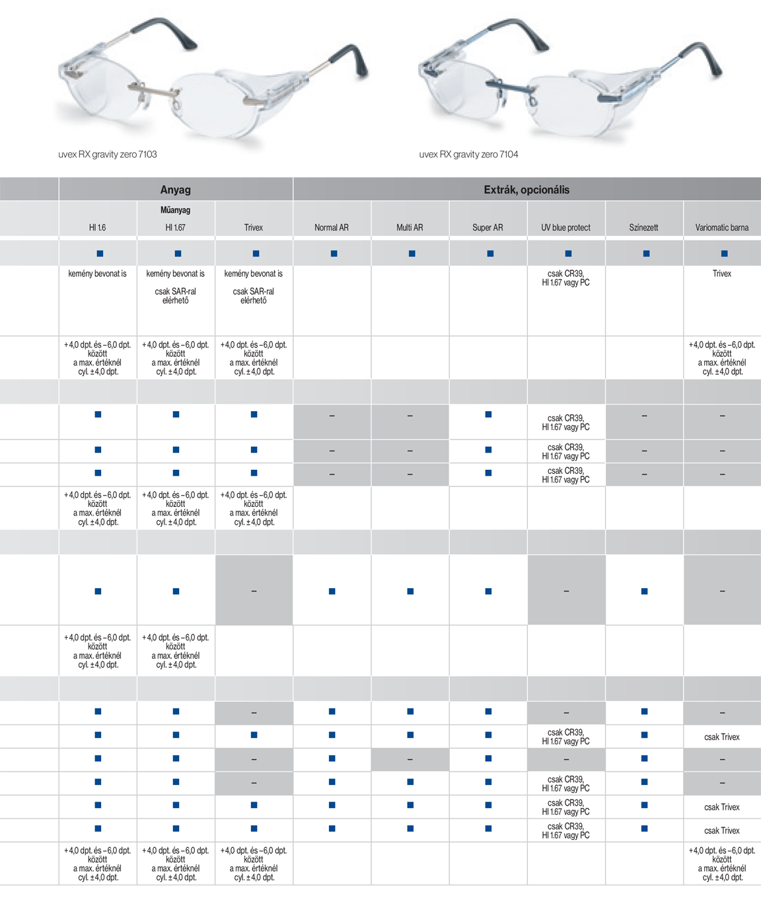Click the 'Színezett' column header
Screen dimensions: 761x912
[x=644, y=227]
